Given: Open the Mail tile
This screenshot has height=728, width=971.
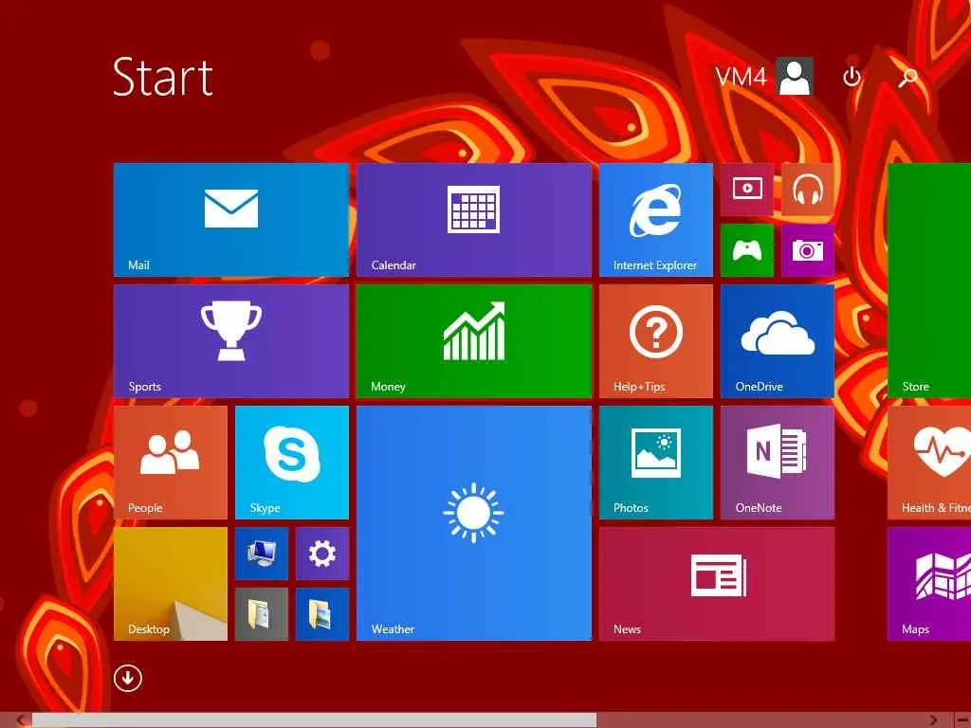Looking at the screenshot, I should click(x=231, y=220).
